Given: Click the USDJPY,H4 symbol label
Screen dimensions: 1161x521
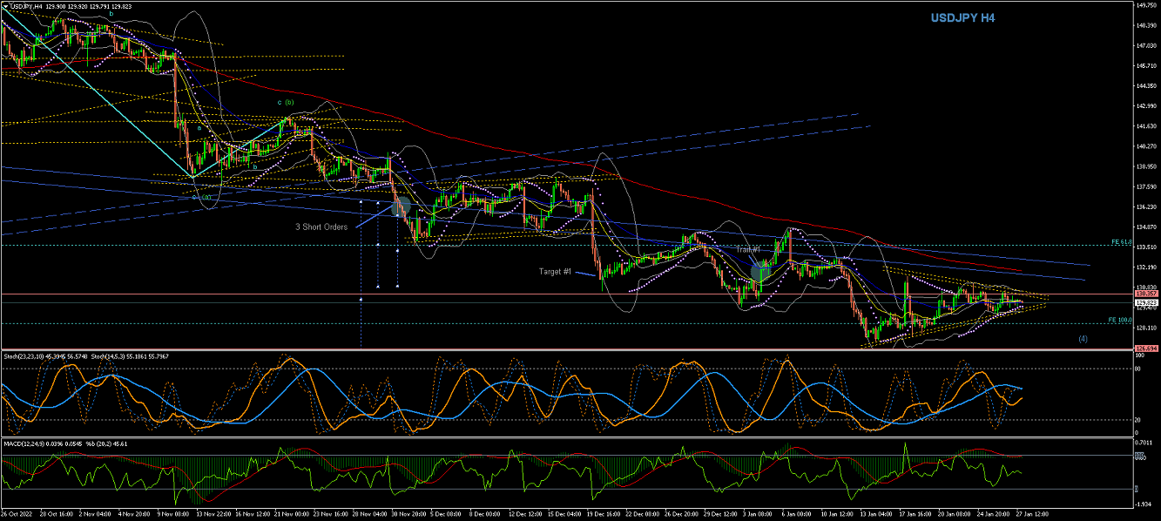Looking at the screenshot, I should (28, 5).
